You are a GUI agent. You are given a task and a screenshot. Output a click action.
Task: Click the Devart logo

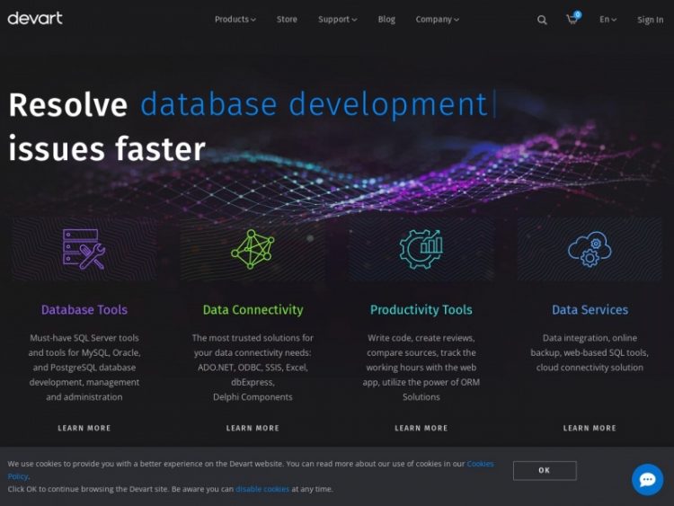(35, 18)
